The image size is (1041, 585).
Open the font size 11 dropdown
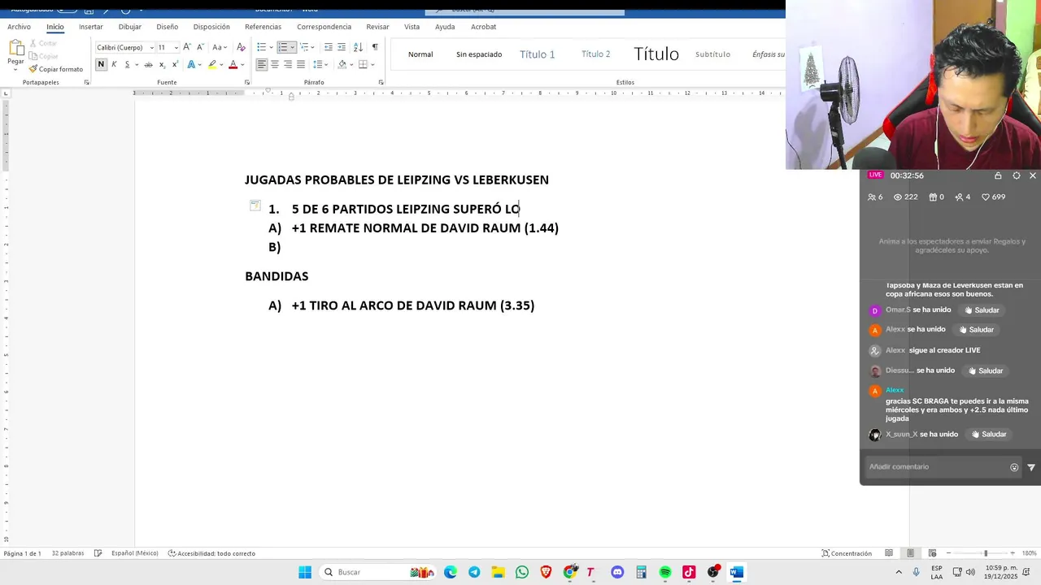click(176, 47)
